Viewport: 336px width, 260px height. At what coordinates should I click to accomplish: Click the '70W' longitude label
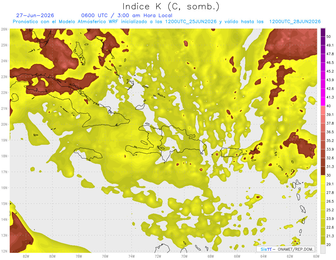pos(184,256)
